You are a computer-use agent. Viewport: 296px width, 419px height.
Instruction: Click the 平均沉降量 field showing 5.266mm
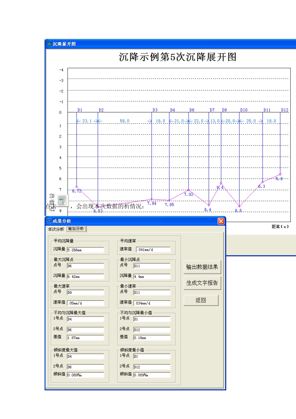(x=85, y=250)
